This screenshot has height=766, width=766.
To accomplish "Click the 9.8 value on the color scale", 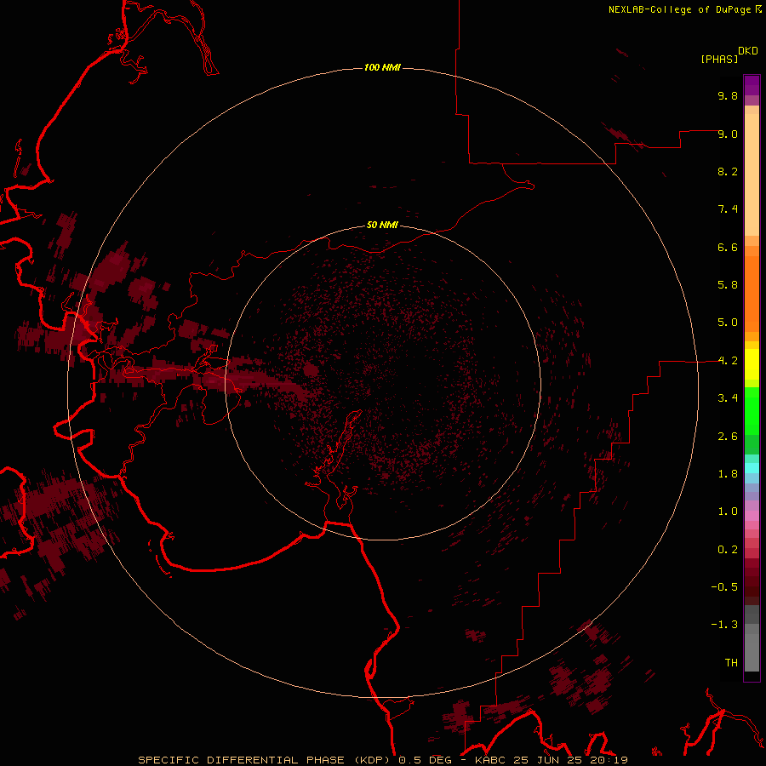I will [728, 95].
